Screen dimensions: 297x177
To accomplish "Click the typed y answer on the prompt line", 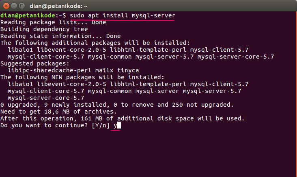I will pyautogui.click(x=115, y=126).
